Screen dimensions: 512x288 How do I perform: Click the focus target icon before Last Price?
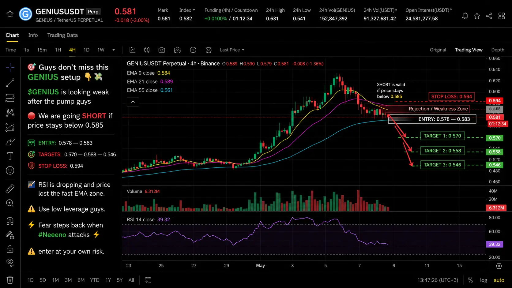pos(209,50)
